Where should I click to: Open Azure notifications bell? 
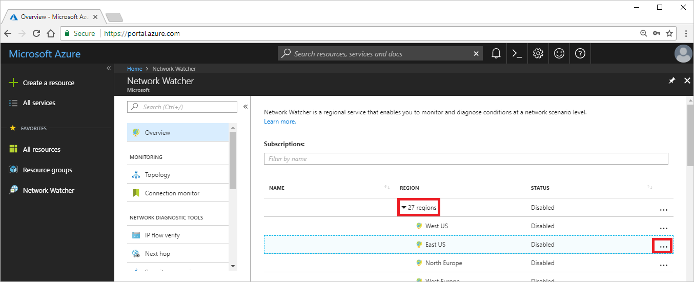click(496, 53)
